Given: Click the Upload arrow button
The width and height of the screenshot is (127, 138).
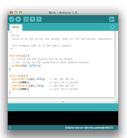Looking at the screenshot, I should click(x=18, y=19).
